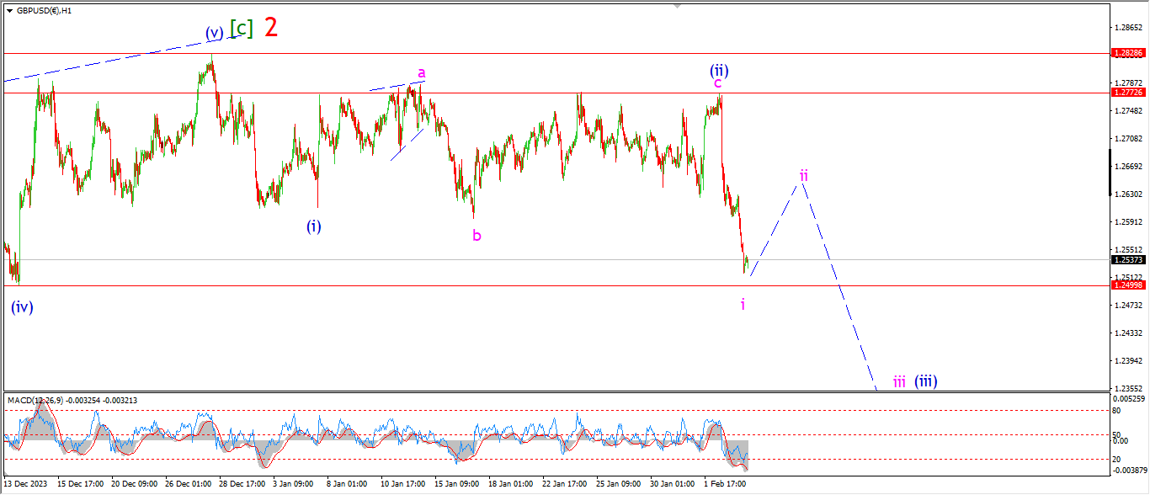Open the GBPUSD chart dropdown arrow
1150x495 pixels.
click(x=9, y=11)
